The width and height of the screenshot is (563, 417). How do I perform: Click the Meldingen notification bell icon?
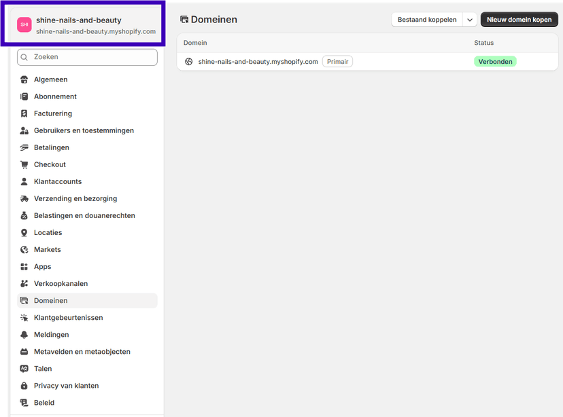(x=25, y=334)
